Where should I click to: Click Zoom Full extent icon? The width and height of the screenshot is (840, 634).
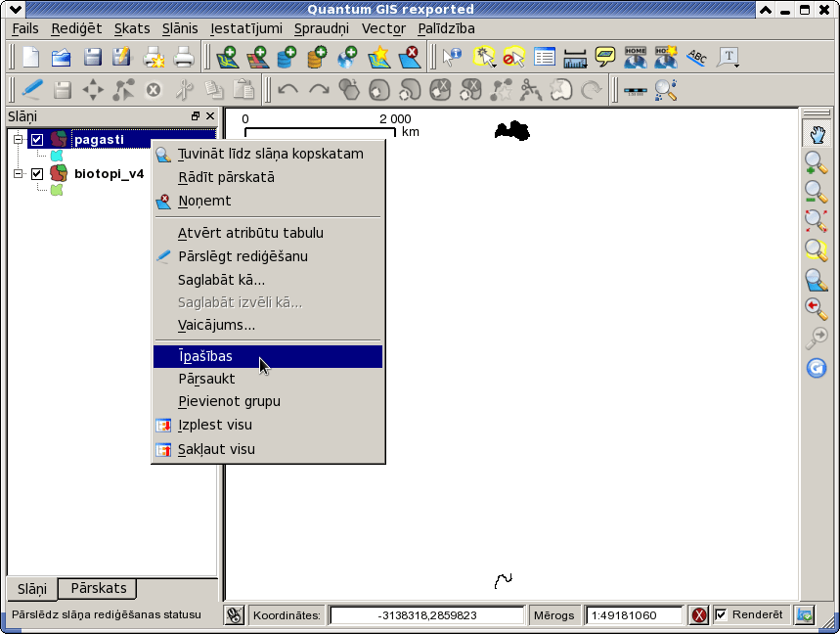[x=816, y=220]
